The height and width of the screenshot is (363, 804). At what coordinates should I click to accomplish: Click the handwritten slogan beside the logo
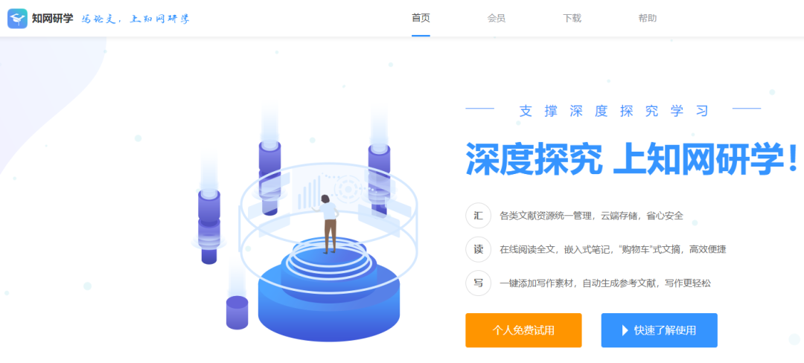click(136, 19)
